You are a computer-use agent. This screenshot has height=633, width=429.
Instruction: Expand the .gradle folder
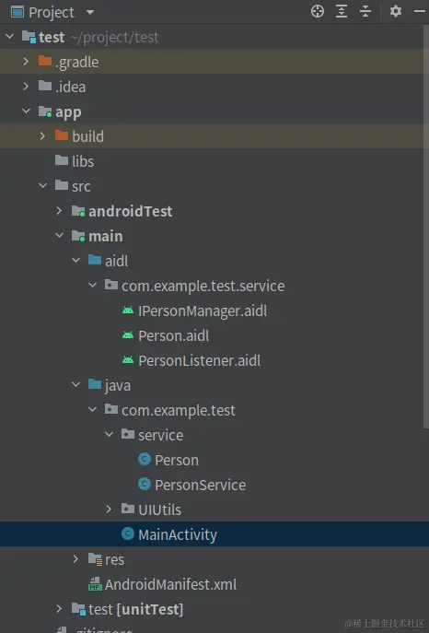click(26, 62)
